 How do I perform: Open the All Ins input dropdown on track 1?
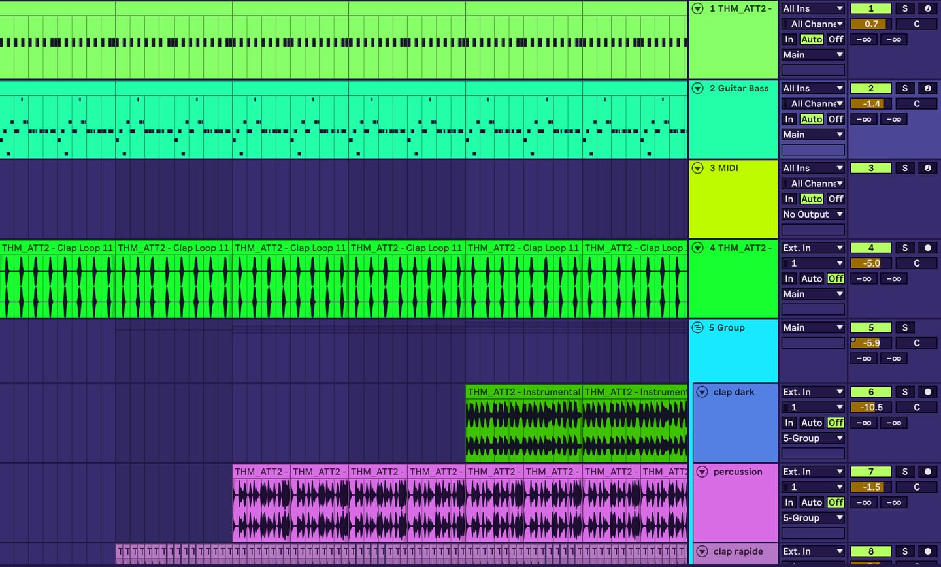coord(813,8)
